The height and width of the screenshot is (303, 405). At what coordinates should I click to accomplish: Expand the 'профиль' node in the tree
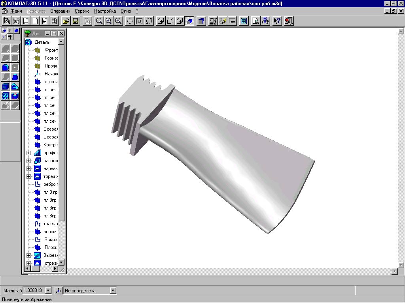coord(28,153)
